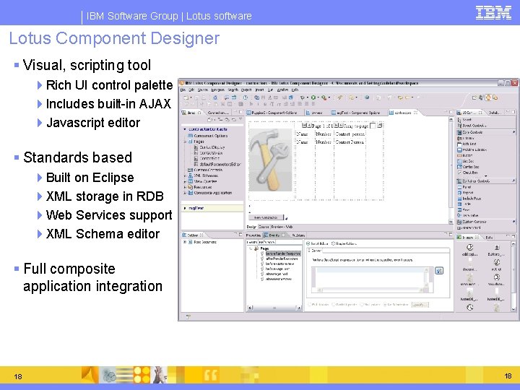Expand Root Document in Outline
The image size is (520, 390).
185,242
